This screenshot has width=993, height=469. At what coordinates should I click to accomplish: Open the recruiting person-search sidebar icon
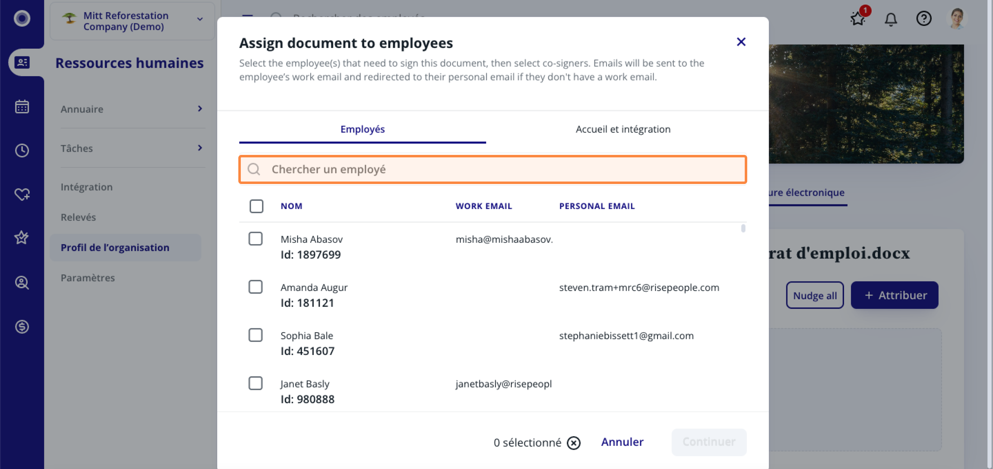tap(22, 283)
